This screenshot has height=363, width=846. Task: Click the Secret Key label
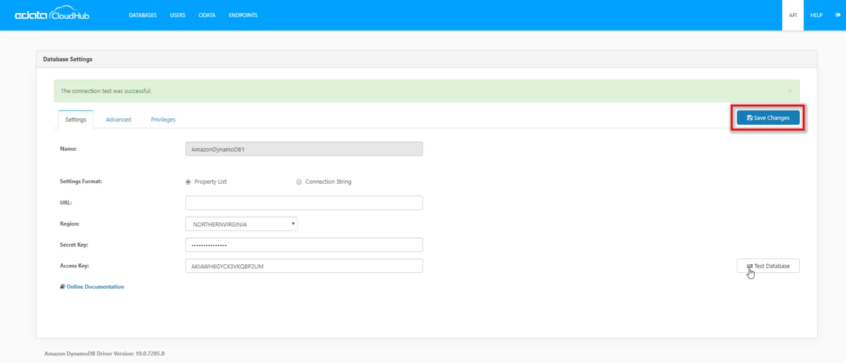pos(74,245)
